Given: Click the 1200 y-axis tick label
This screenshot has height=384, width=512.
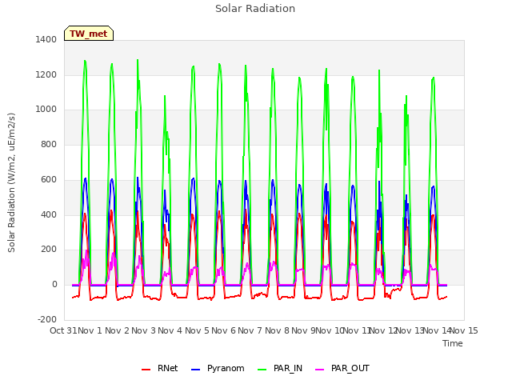Looking at the screenshot, I should 46,74.
